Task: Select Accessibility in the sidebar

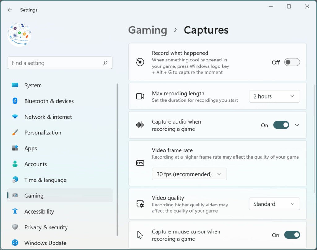Action: coord(39,211)
